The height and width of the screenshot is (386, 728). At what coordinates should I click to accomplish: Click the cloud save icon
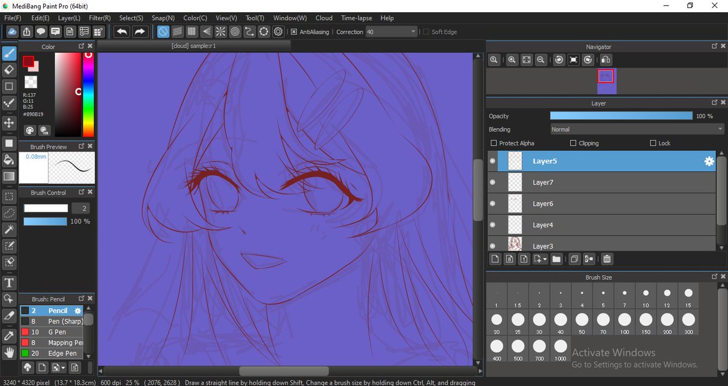[12, 32]
